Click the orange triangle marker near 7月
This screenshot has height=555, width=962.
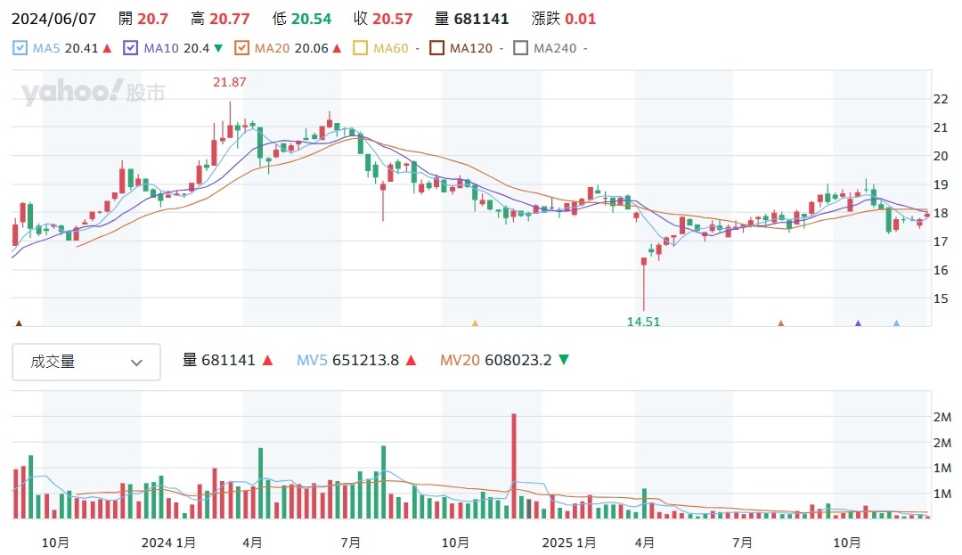click(x=780, y=323)
